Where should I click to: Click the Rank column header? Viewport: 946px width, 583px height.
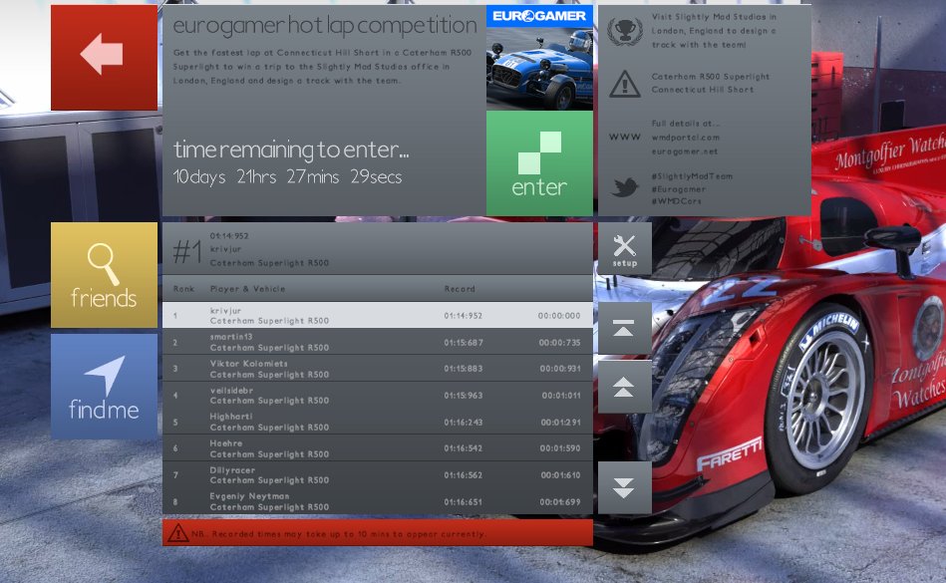(184, 289)
